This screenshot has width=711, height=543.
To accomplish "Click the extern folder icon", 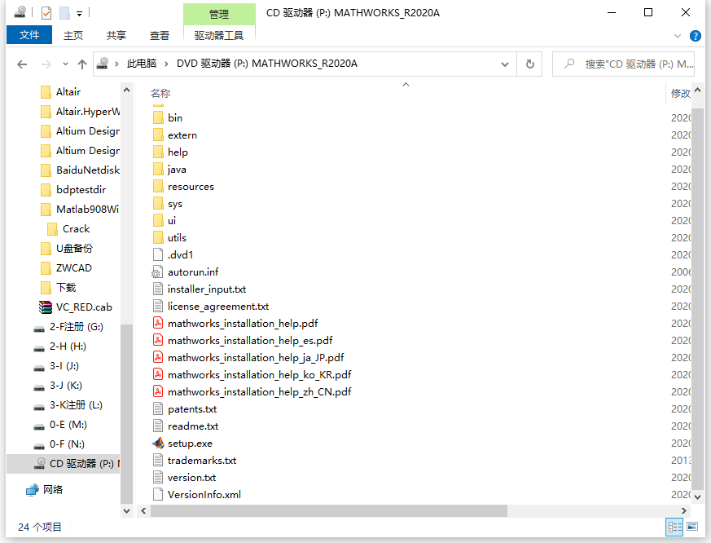I will (158, 135).
